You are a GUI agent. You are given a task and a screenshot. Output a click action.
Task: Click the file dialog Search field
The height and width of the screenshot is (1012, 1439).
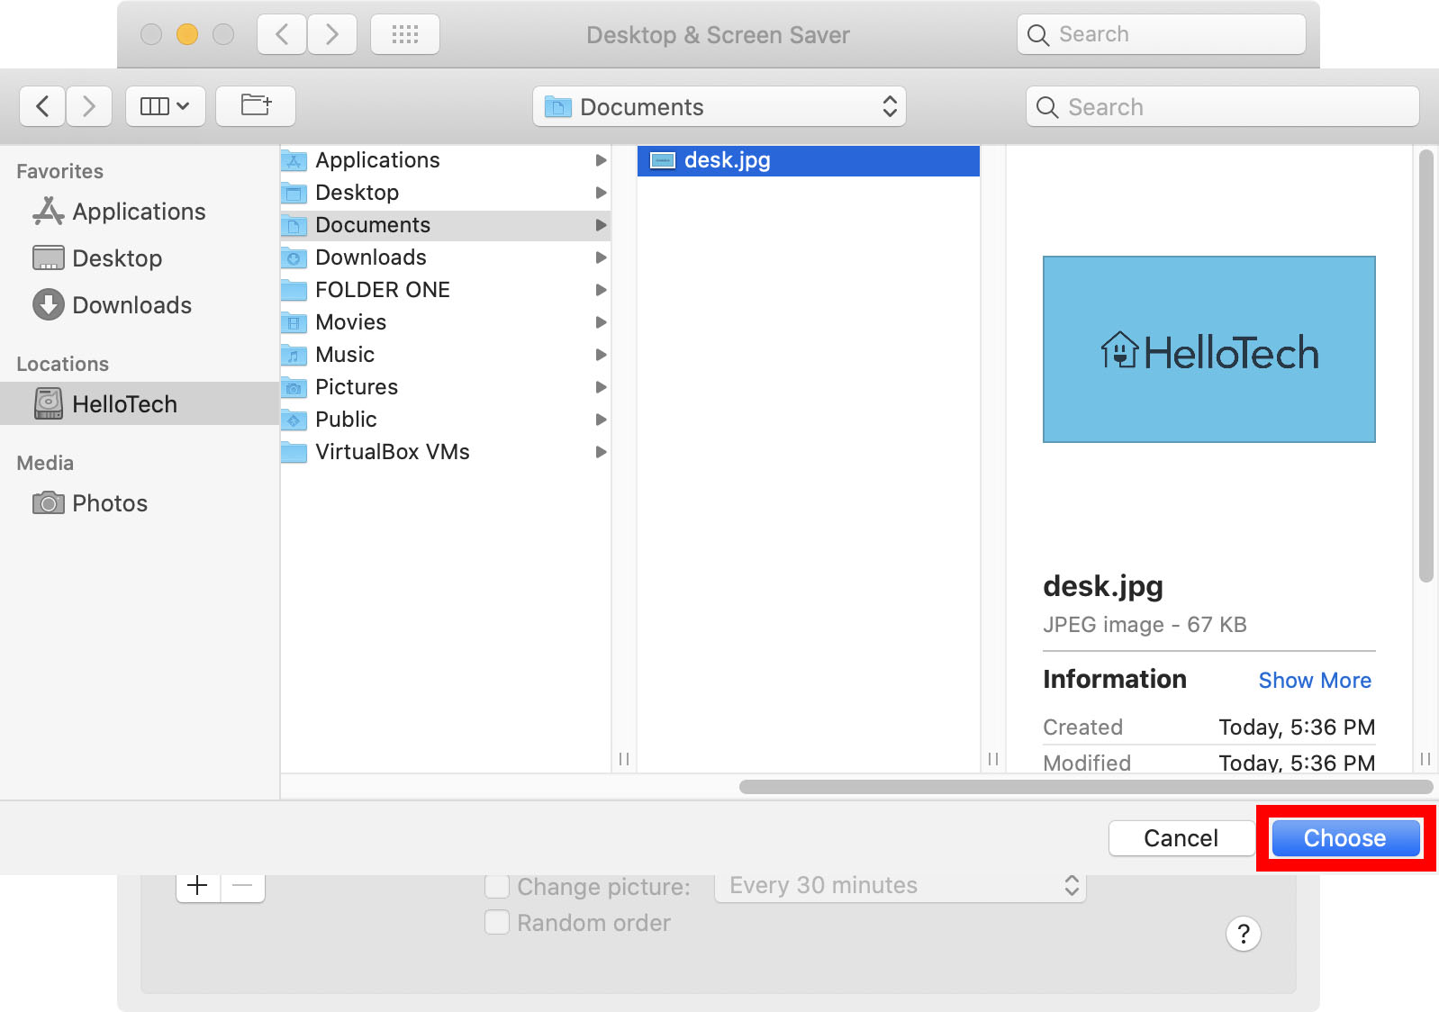click(x=1222, y=107)
